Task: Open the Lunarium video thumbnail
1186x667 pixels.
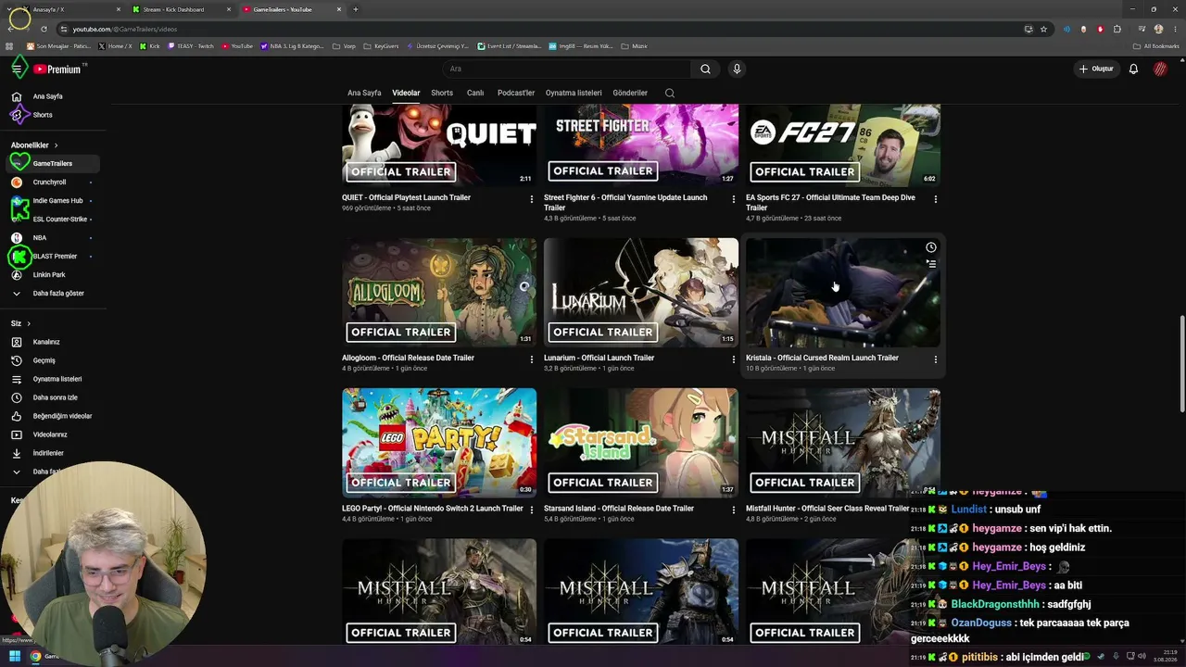Action: (x=641, y=293)
